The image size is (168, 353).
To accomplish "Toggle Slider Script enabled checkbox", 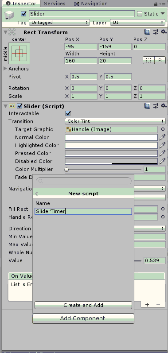I will [20, 106].
